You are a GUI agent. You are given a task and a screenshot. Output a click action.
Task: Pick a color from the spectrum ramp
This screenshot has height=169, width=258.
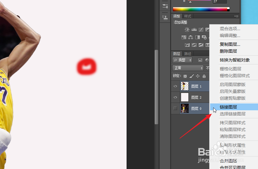[x=200, y=9]
